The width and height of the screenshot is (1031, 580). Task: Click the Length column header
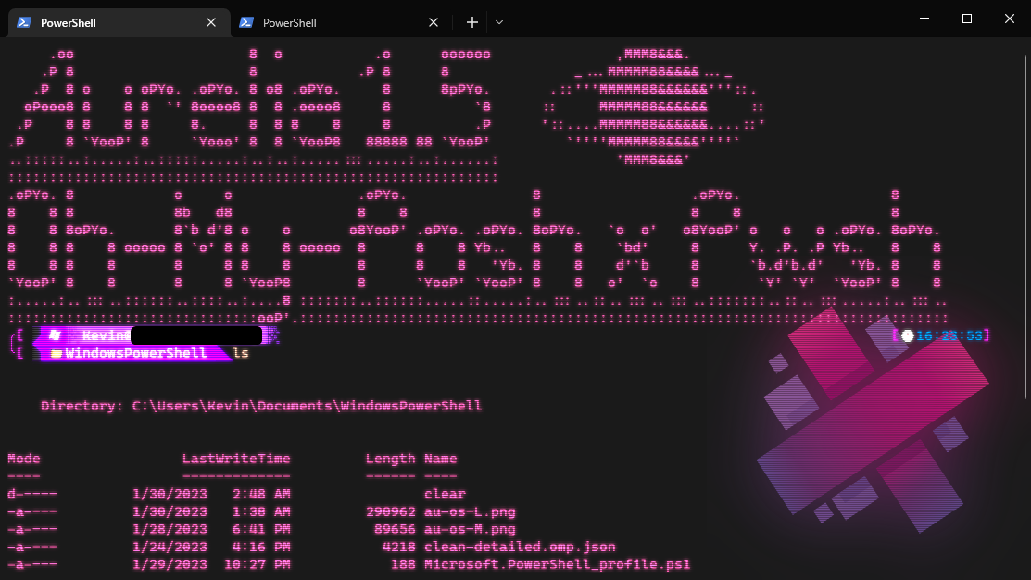click(391, 459)
